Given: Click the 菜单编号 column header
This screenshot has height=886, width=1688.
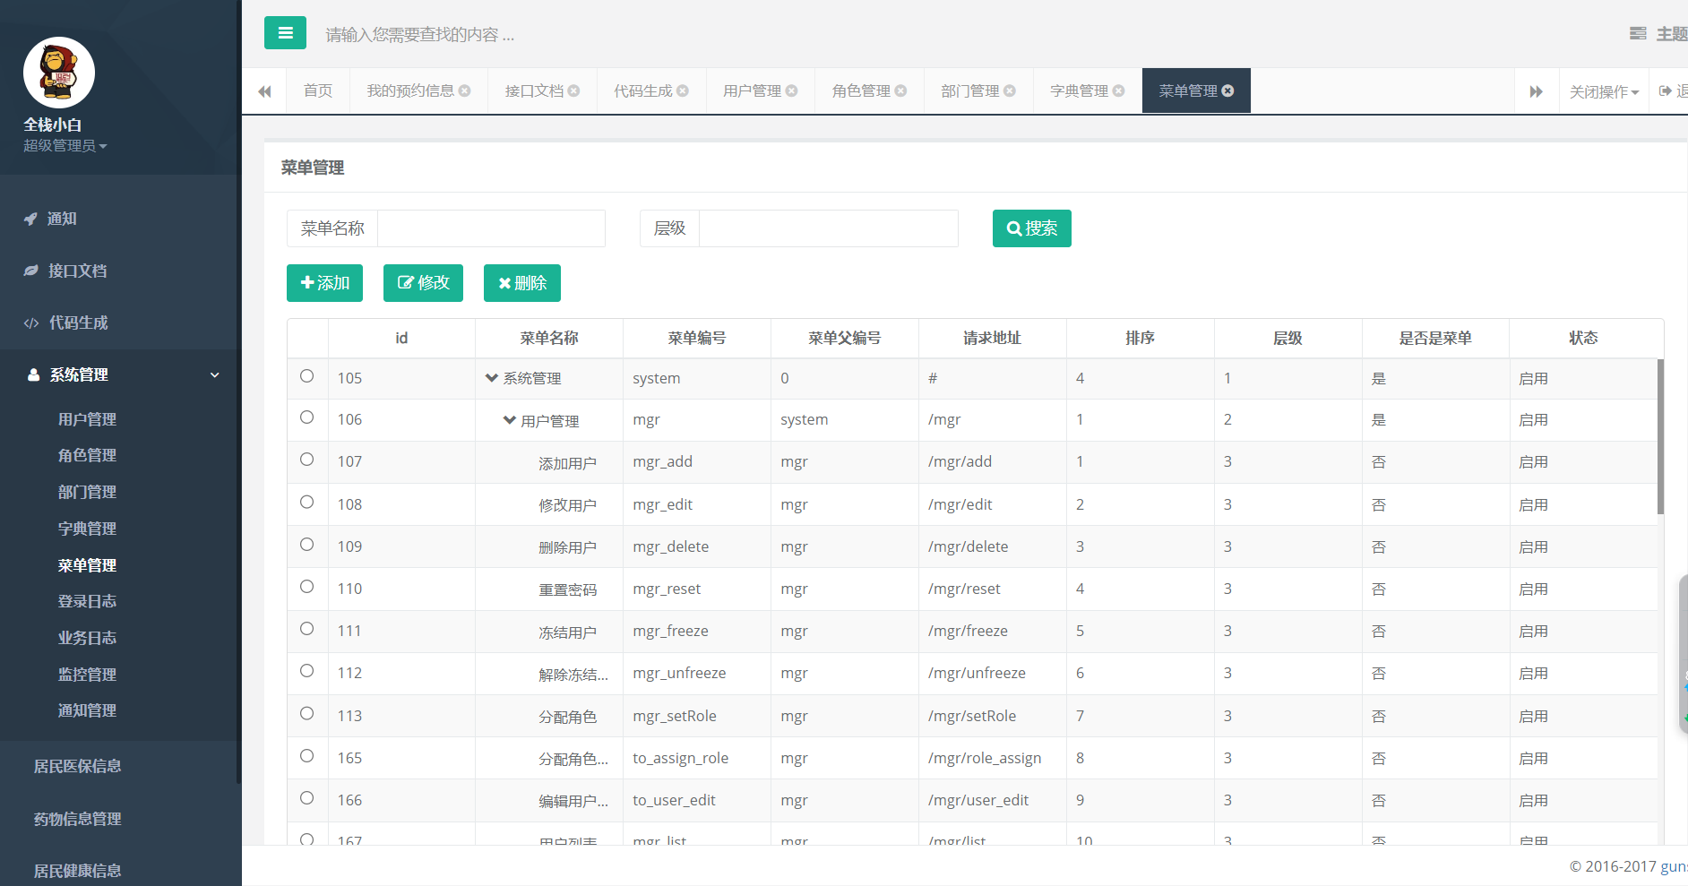Looking at the screenshot, I should [696, 338].
